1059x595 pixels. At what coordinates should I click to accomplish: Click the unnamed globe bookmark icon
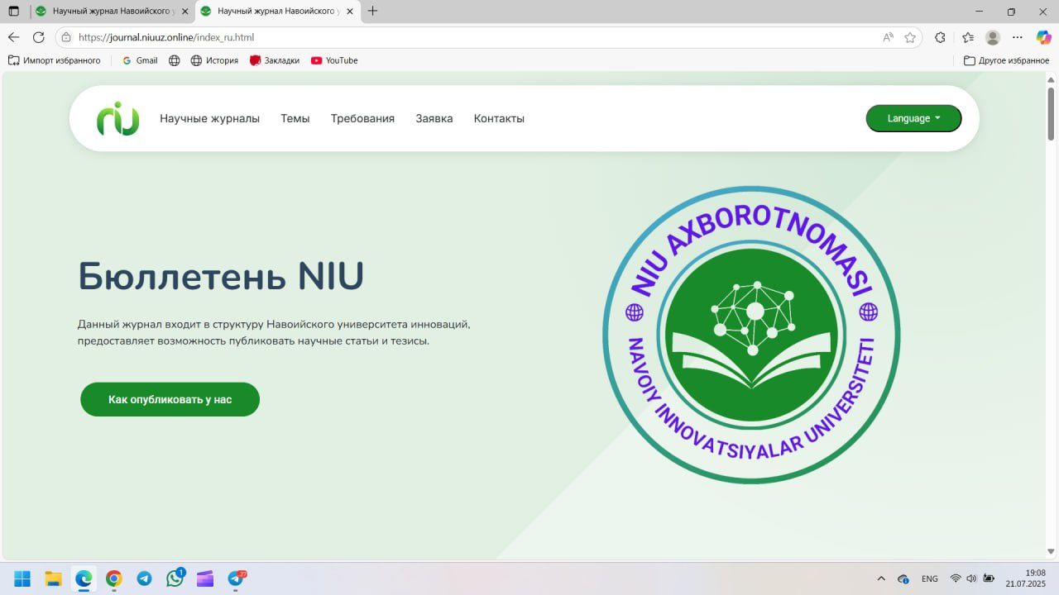(x=174, y=60)
